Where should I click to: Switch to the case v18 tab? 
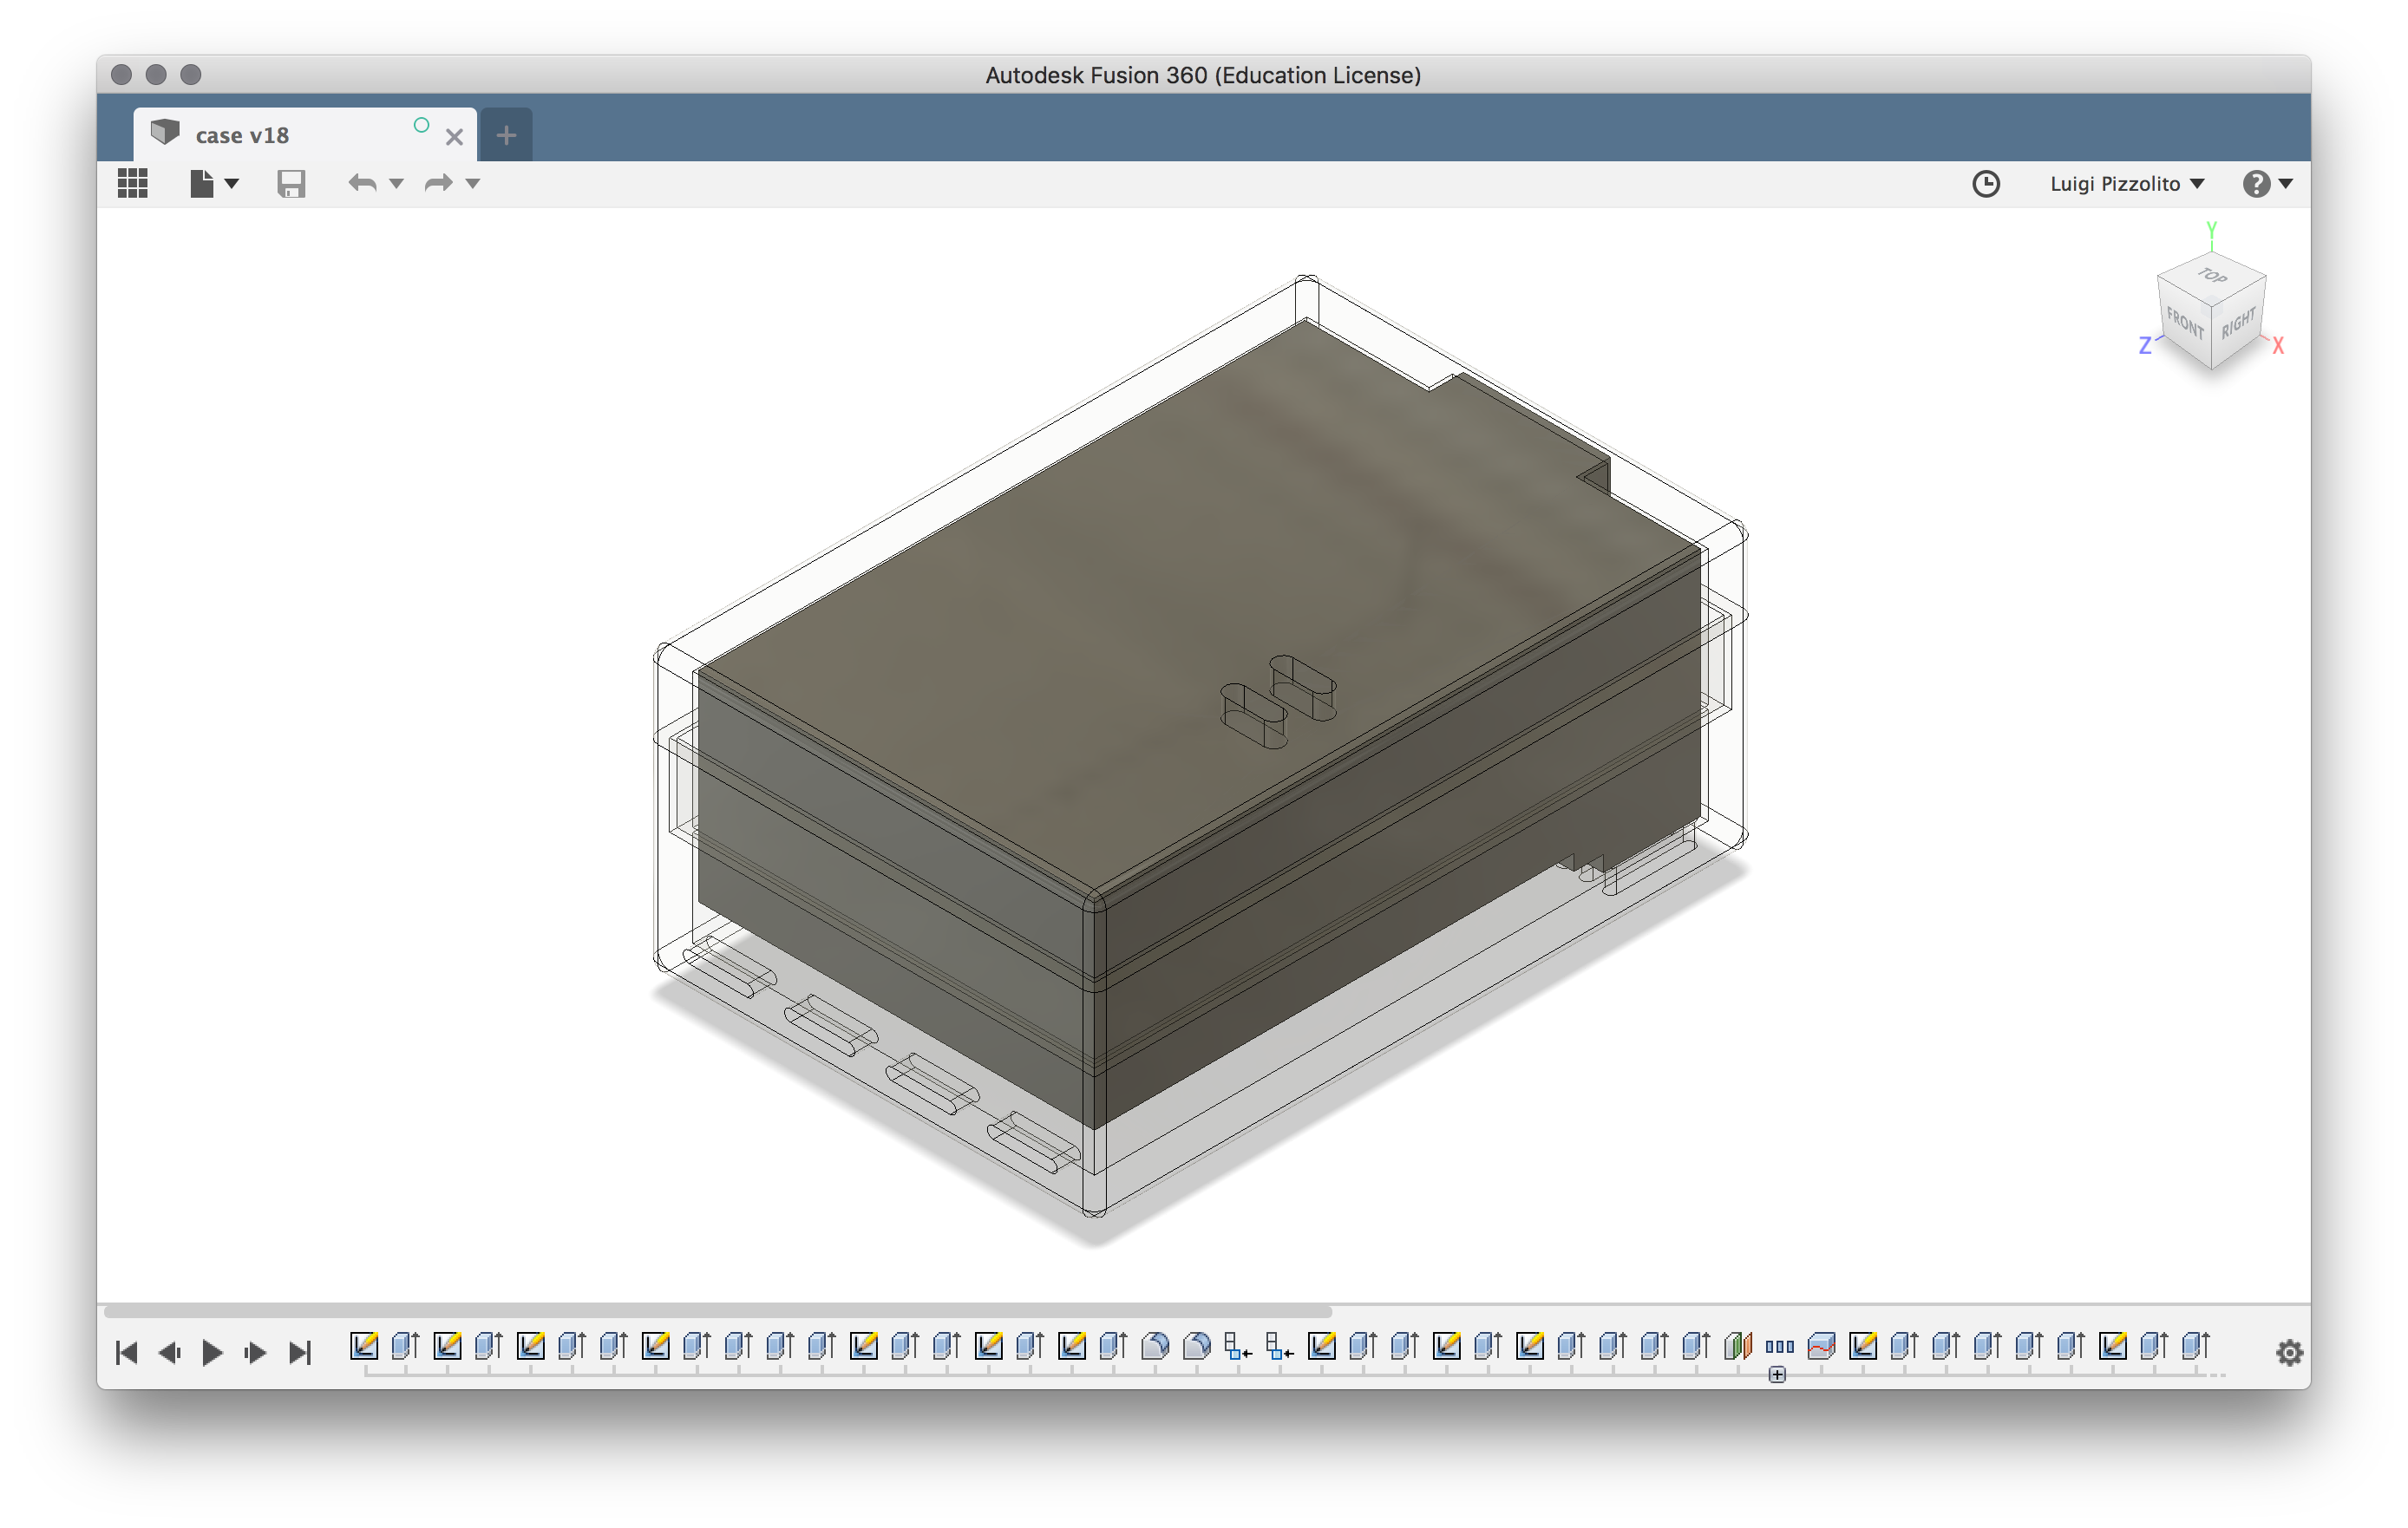pos(243,134)
